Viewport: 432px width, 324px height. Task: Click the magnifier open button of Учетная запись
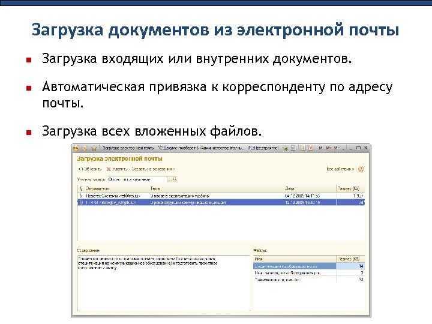(x=175, y=179)
